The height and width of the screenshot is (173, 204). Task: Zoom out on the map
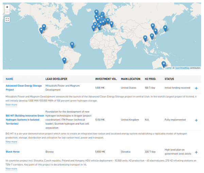pos(7,12)
